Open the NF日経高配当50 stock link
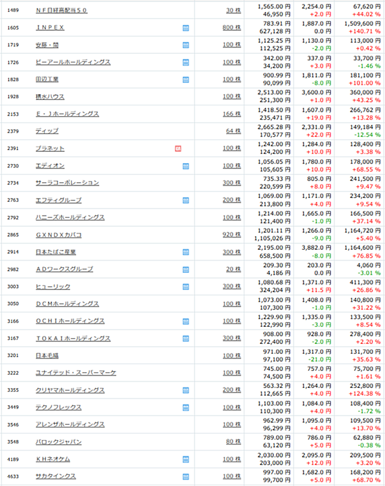The image size is (385, 486). [x=62, y=11]
